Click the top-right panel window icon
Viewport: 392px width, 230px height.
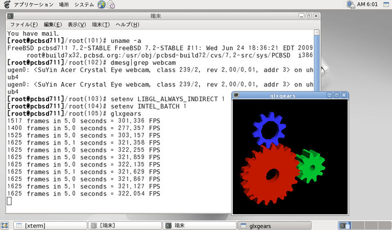(x=386, y=5)
